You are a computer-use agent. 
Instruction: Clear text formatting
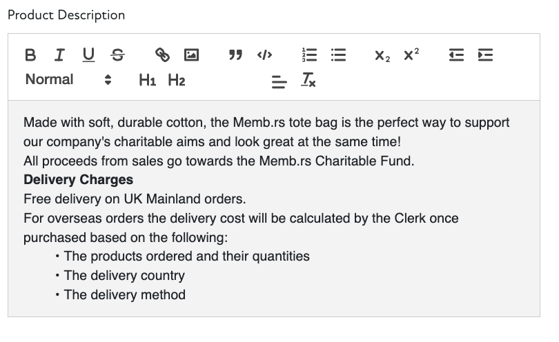click(x=308, y=81)
